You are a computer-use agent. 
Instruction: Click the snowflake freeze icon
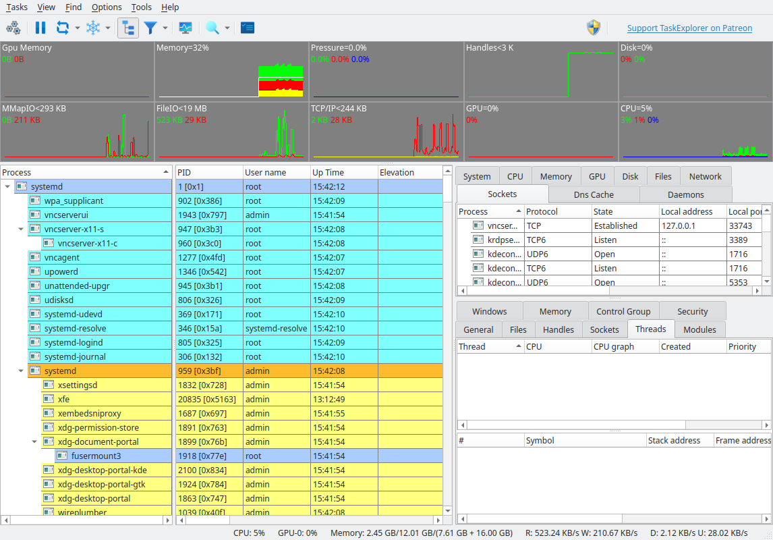click(93, 28)
